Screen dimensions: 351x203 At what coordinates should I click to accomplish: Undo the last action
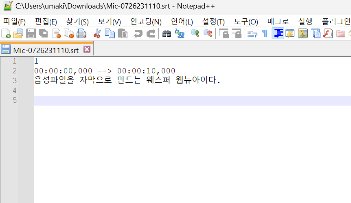pyautogui.click(x=138, y=33)
